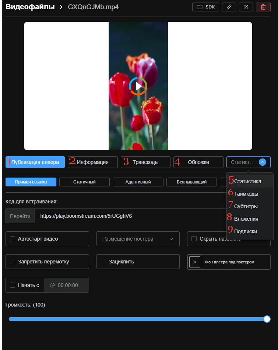This screenshot has width=278, height=350.
Task: Click the 00:00:00 start time field
Action: pyautogui.click(x=67, y=285)
